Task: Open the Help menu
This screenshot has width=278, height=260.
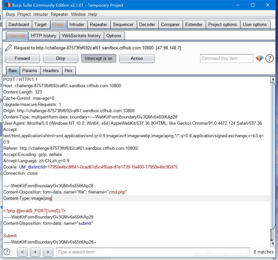Action: point(93,14)
